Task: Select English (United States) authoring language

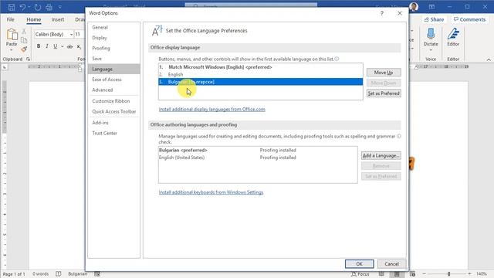Action: tap(258, 158)
